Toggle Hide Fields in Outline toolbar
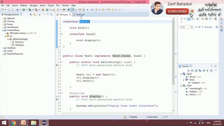 pos(200,71)
